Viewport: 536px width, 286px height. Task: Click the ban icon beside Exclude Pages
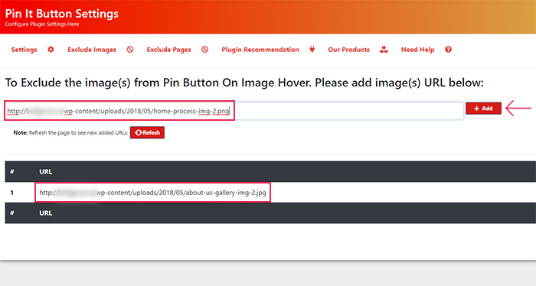pyautogui.click(x=204, y=50)
